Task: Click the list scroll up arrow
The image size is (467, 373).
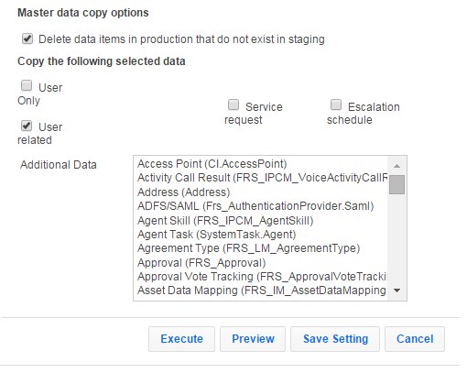Action: pyautogui.click(x=396, y=166)
